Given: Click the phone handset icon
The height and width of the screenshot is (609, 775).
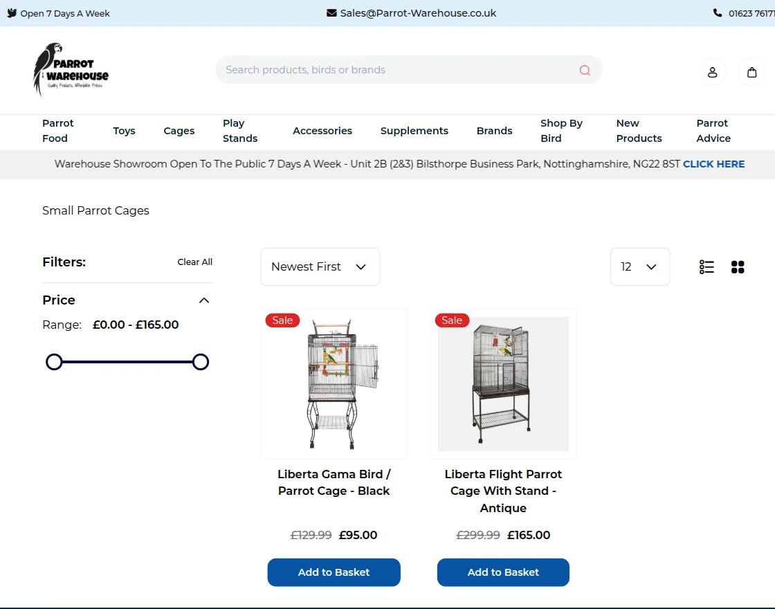Looking at the screenshot, I should (718, 13).
